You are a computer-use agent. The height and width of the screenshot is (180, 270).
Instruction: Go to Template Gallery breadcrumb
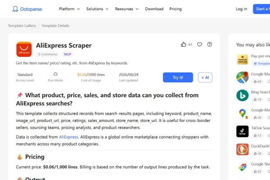point(22,26)
